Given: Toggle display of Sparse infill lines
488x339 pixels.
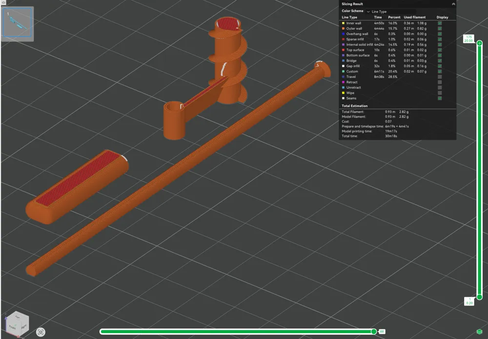Looking at the screenshot, I should tap(440, 39).
